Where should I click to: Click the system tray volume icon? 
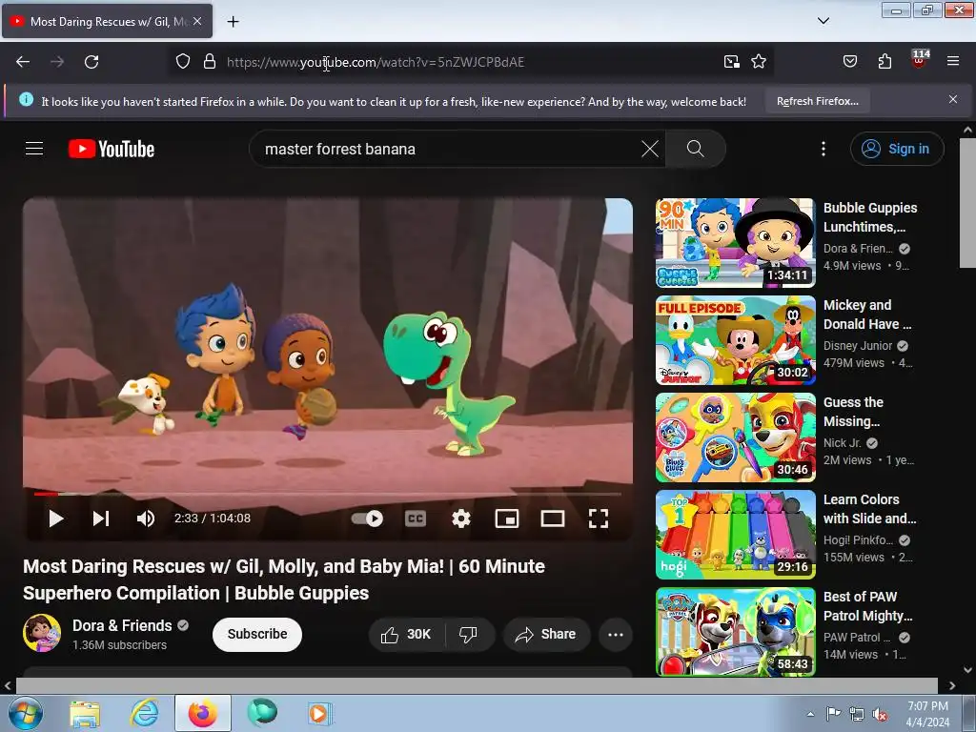pyautogui.click(x=880, y=714)
